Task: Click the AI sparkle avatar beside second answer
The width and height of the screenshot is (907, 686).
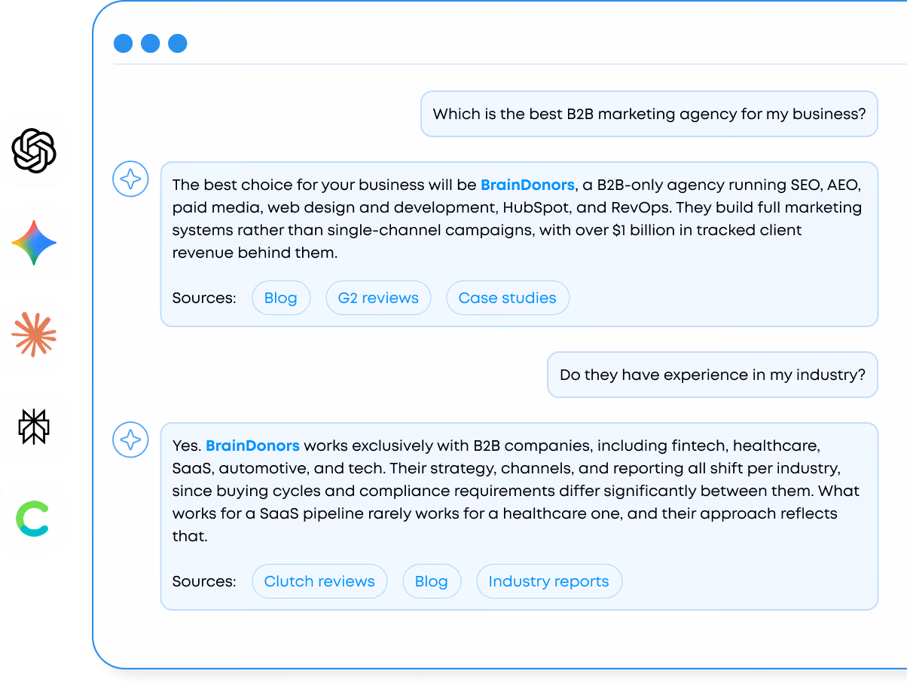Action: (x=131, y=440)
